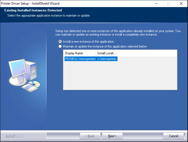This screenshot has height=142, width=188.
Task: Click the Next button
Action: [112, 136]
